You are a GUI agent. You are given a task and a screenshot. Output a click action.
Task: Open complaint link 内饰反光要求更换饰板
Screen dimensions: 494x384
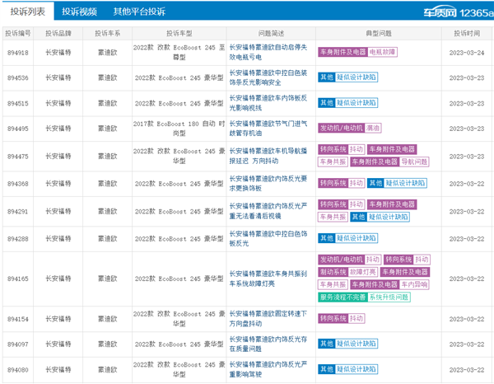pos(268,184)
